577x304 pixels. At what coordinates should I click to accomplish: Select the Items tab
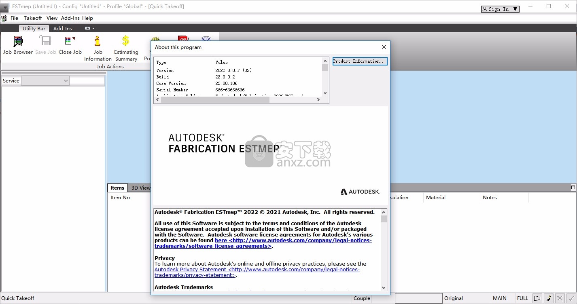point(117,188)
